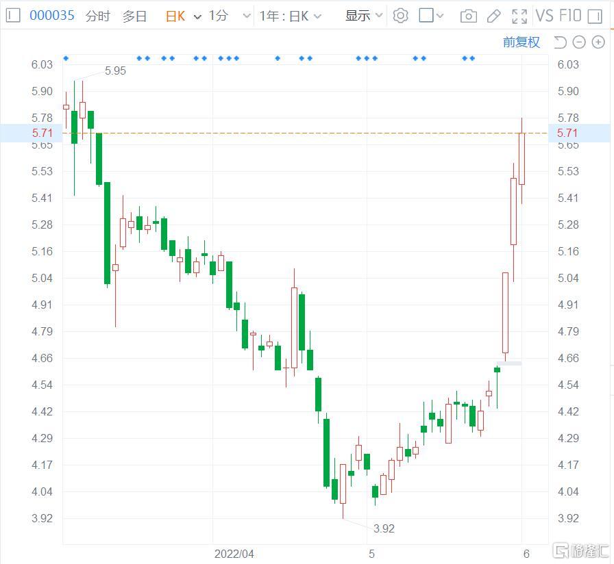Open chart settings gear icon
The image size is (614, 564).
pos(400,16)
